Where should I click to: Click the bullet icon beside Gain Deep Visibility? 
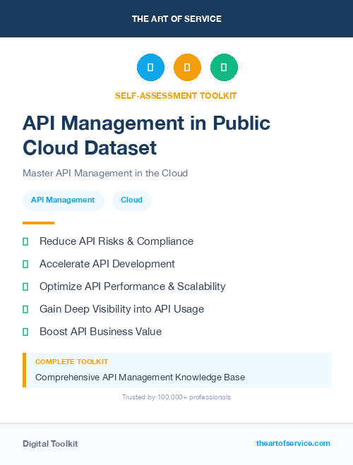[25, 309]
